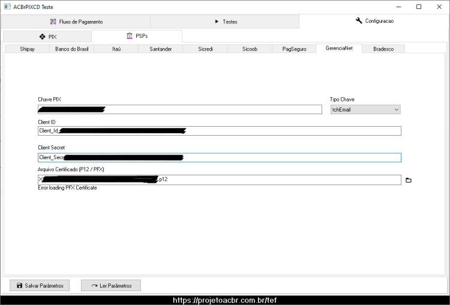Click the folder icon to browse certificate
The width and height of the screenshot is (450, 305).
coord(409,180)
